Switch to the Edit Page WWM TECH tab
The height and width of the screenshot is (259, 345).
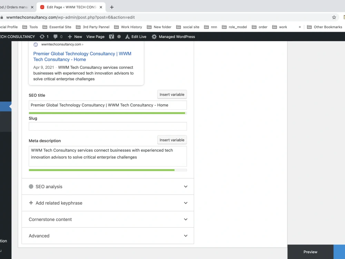pos(71,7)
